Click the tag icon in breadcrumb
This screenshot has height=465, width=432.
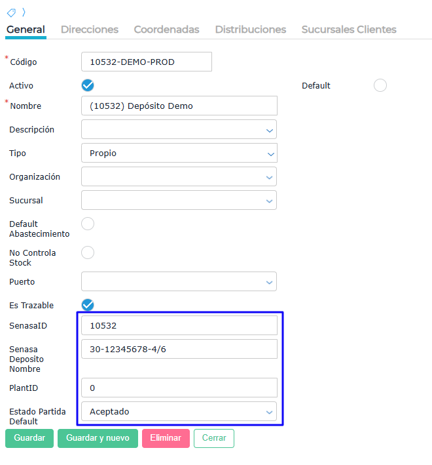click(11, 12)
